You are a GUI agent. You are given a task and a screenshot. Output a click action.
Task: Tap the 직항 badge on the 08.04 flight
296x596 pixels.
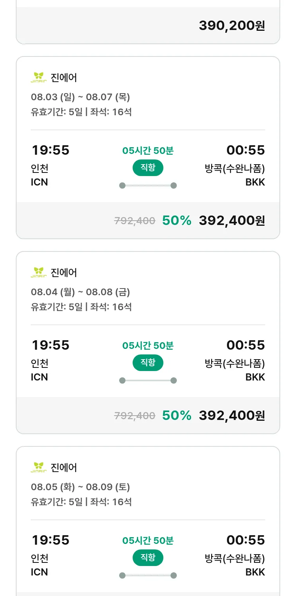pyautogui.click(x=148, y=363)
